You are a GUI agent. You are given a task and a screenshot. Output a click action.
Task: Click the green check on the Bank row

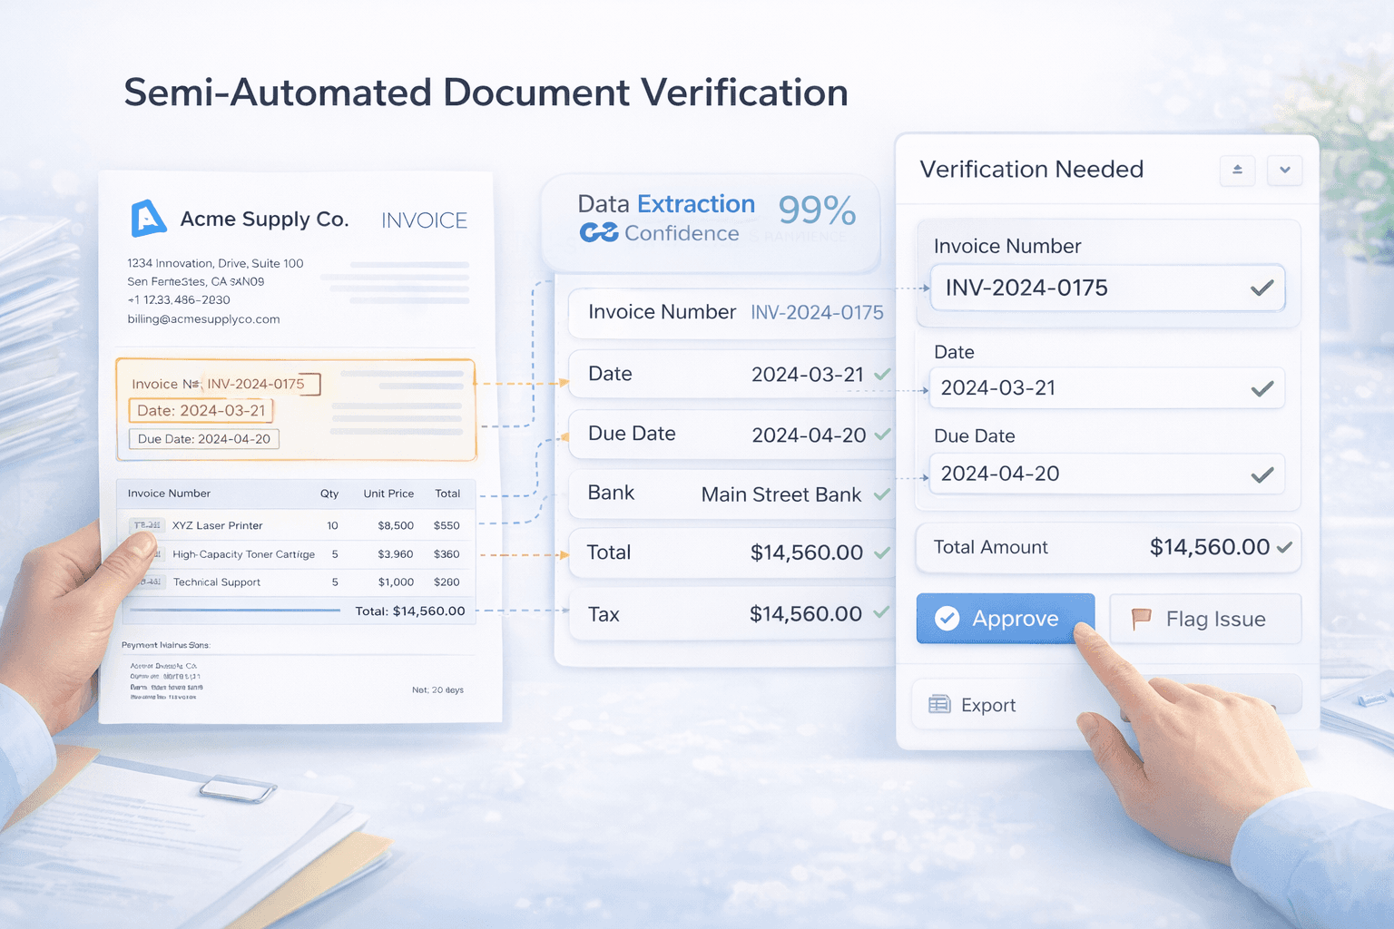[881, 494]
